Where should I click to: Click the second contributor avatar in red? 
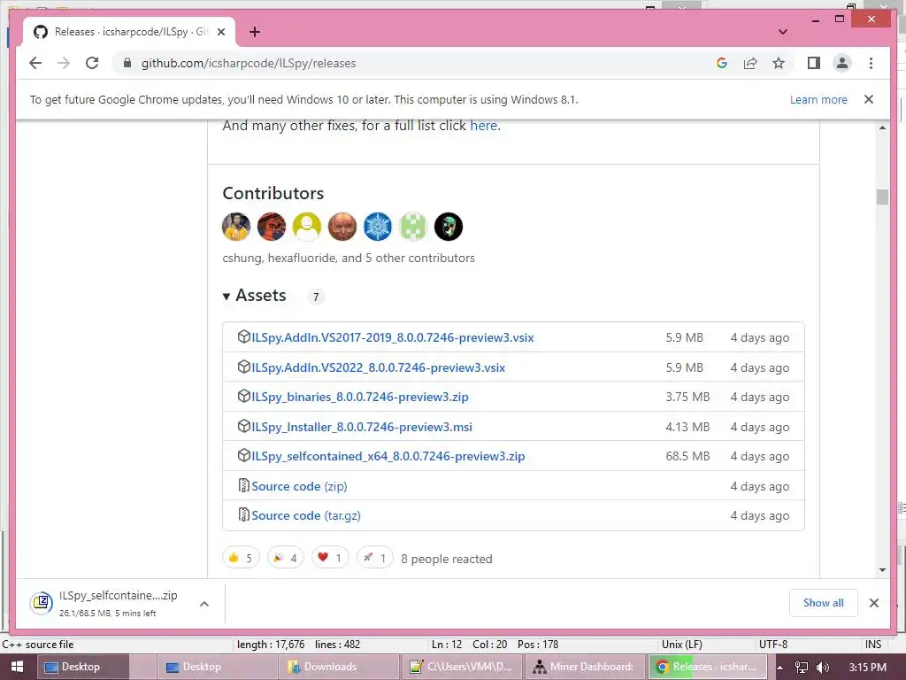pyautogui.click(x=272, y=227)
